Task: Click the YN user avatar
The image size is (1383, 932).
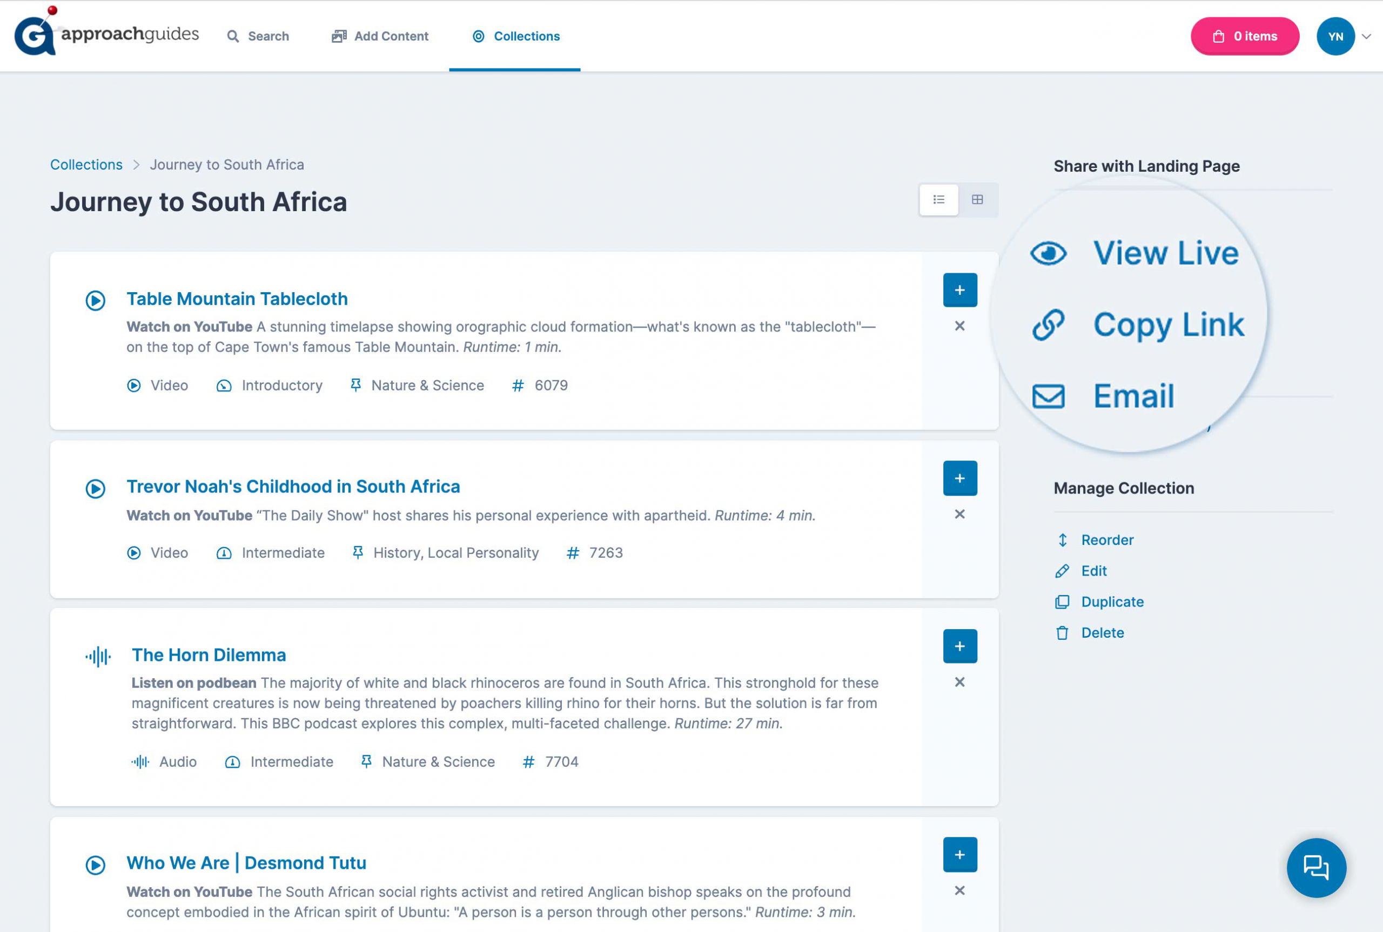Action: (1335, 36)
